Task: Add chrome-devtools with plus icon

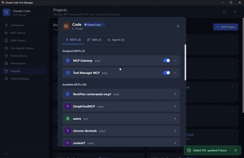Action: tap(175, 131)
